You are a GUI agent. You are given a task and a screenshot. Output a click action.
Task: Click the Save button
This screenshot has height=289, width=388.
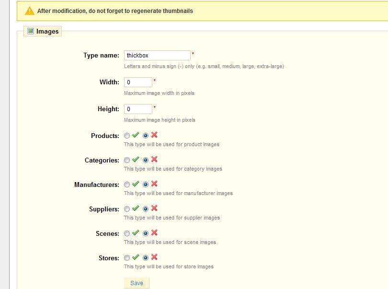(137, 283)
